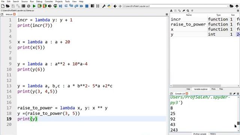
Task: Click the console vertical scrollbar thumb
Action: pos(238,123)
